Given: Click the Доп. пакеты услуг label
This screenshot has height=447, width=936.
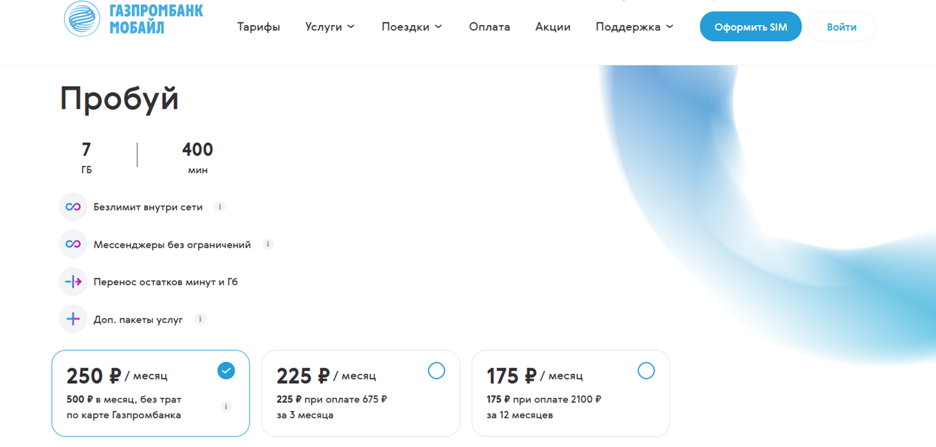Looking at the screenshot, I should pyautogui.click(x=139, y=320).
